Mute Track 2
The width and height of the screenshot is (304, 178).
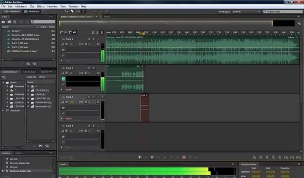pyautogui.click(x=89, y=68)
